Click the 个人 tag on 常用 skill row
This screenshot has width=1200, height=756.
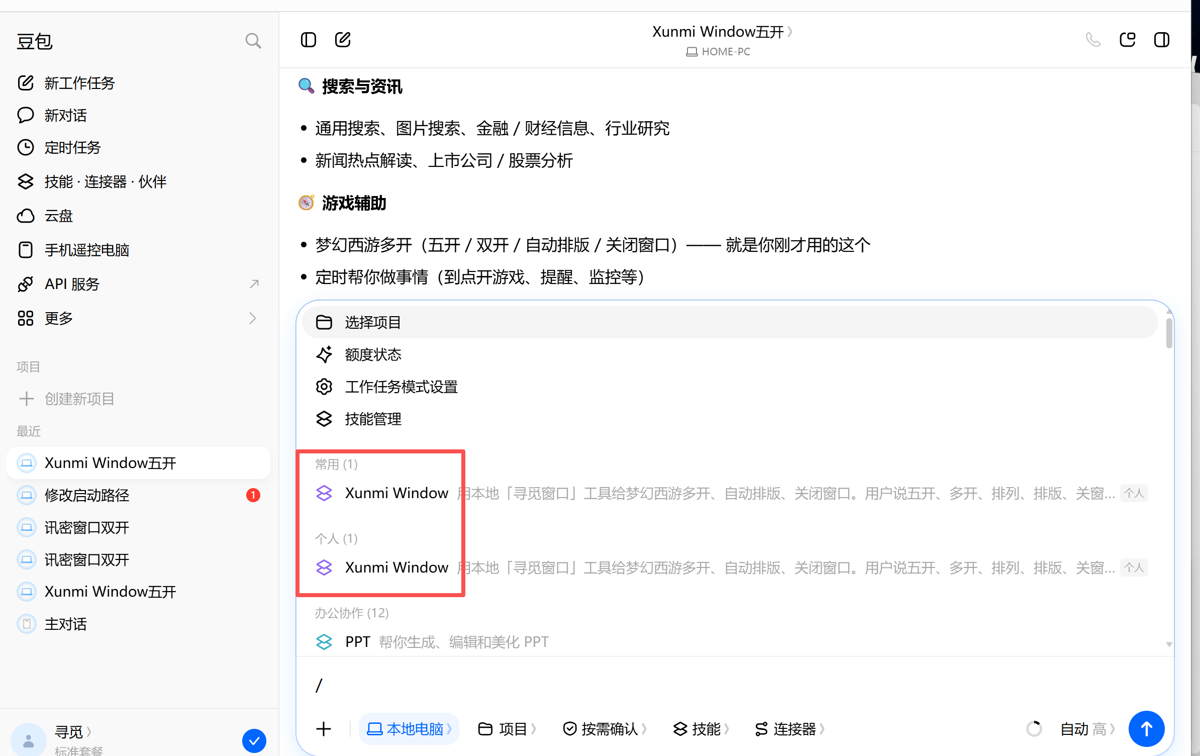point(1134,493)
